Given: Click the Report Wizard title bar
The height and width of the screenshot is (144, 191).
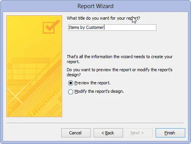Looking at the screenshot, I should coord(95,6).
